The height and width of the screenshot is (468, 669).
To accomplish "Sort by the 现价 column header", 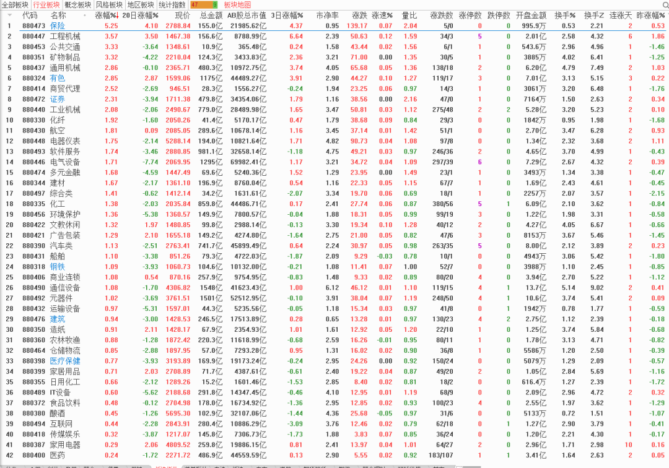I will click(x=183, y=15).
